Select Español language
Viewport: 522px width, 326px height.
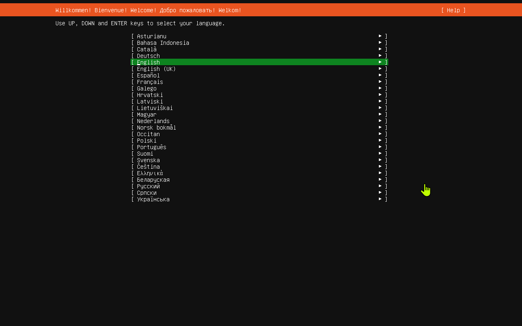259,75
